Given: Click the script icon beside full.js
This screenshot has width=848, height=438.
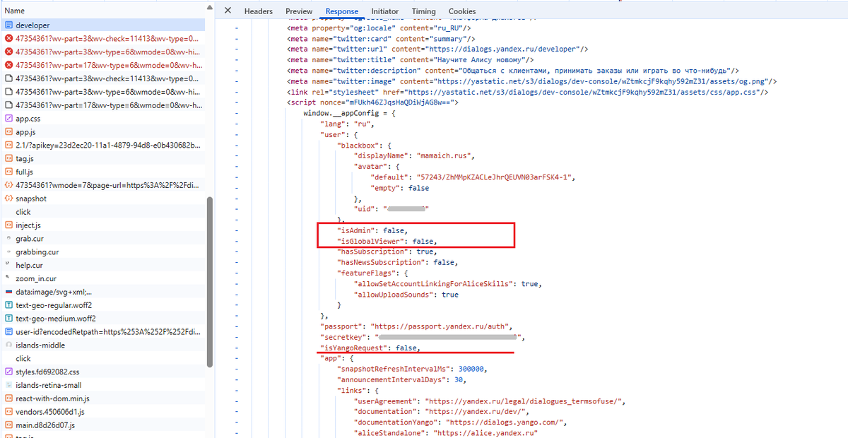Looking at the screenshot, I should coord(8,172).
